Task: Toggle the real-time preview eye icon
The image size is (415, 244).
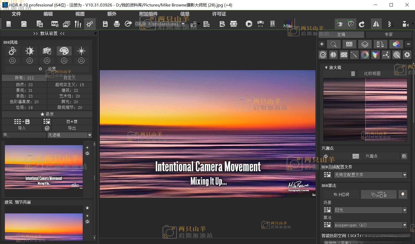Action: point(340,24)
